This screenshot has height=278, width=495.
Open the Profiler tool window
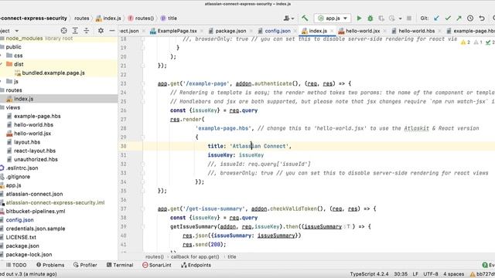[85, 265]
